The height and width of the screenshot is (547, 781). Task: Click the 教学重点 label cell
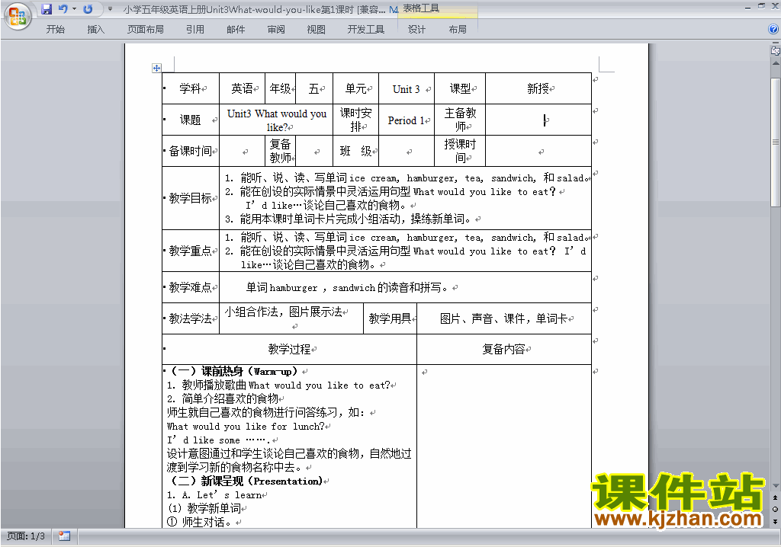click(191, 251)
